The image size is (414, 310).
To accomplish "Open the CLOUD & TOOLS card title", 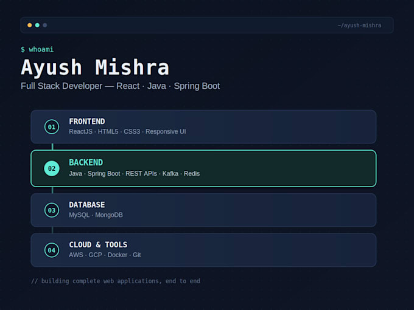I will click(x=98, y=244).
